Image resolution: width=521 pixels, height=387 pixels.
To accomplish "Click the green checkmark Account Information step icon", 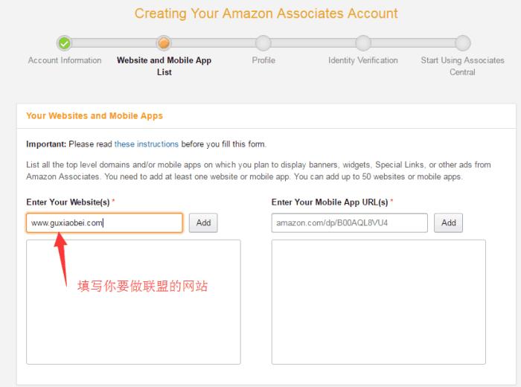I will [65, 43].
